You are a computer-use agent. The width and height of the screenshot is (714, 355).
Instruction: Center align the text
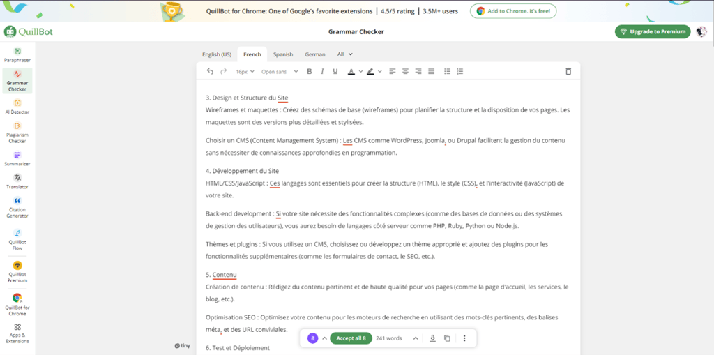405,72
